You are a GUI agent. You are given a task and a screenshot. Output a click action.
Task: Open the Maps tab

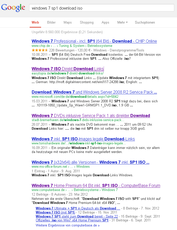pyautogui.click(x=67, y=23)
